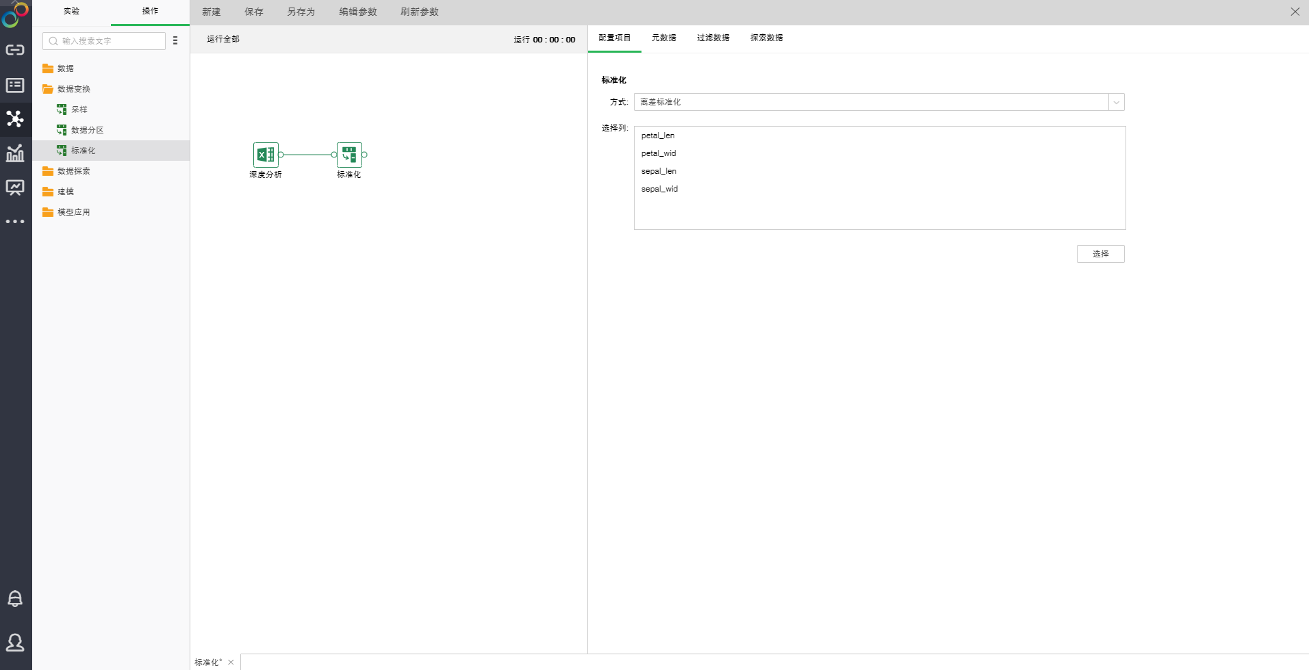Screen dimensions: 1309x670
Task: Click 运行全部 to run all
Action: tap(223, 39)
